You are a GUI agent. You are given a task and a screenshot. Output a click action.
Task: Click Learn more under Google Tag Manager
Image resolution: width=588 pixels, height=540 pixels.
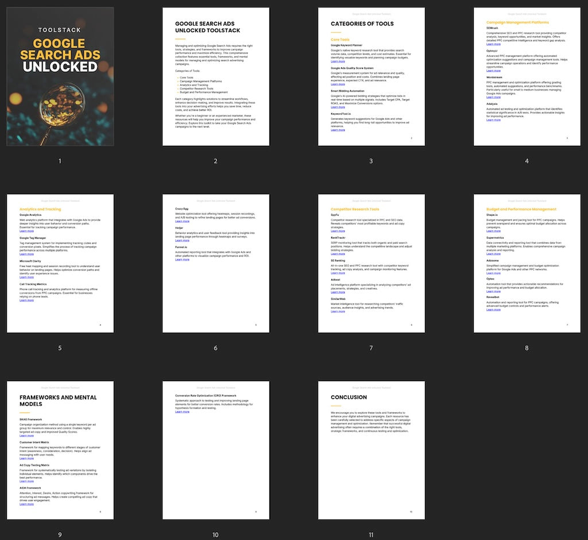(x=26, y=254)
